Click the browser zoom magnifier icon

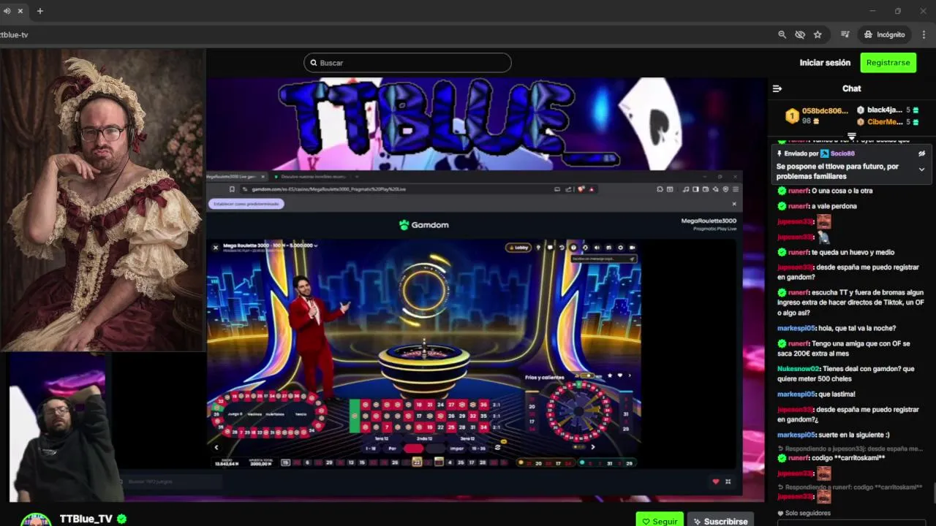pos(782,34)
